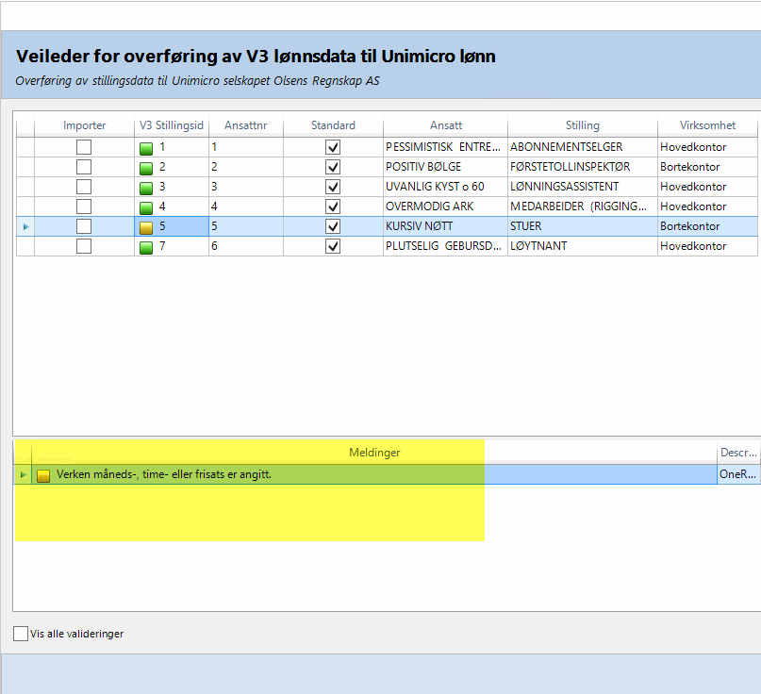This screenshot has height=694, width=761.
Task: Click green status icon for Stillingsid 2
Action: (x=145, y=168)
